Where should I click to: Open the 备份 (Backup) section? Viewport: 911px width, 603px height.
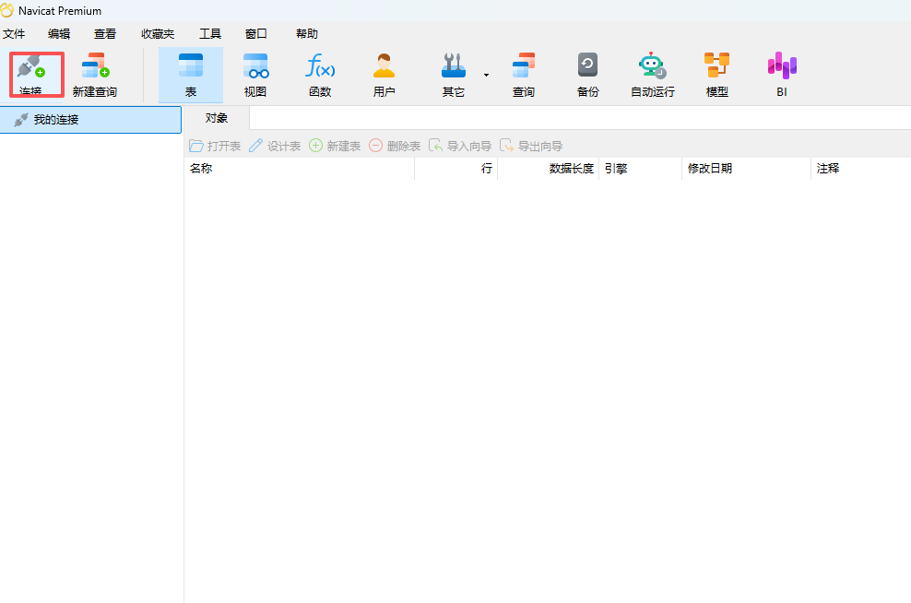pos(587,75)
